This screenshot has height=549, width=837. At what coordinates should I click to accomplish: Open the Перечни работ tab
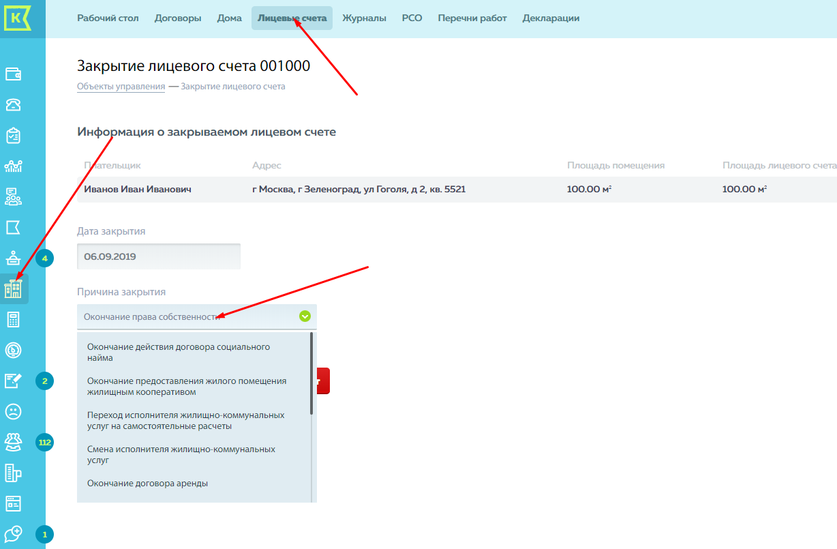click(x=472, y=18)
